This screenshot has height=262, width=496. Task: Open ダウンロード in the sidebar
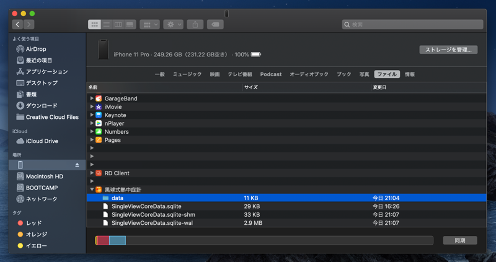tap(47, 105)
